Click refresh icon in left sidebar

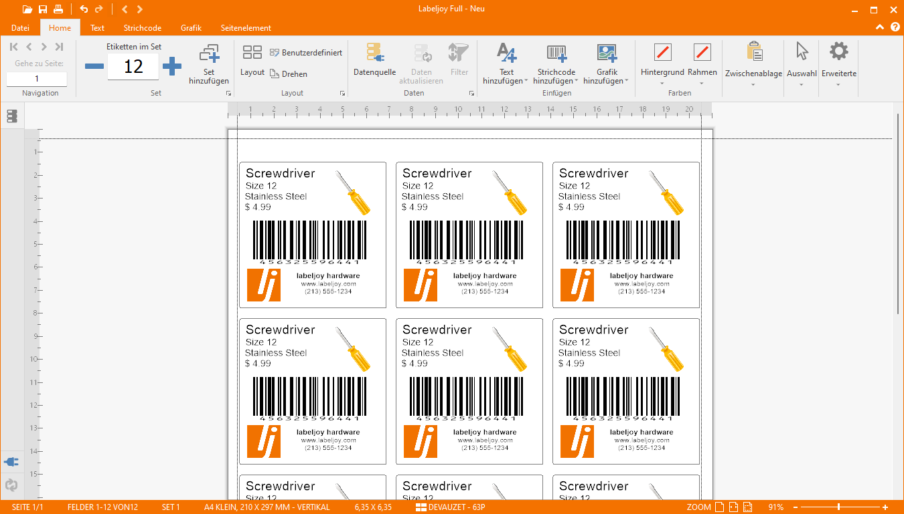tap(11, 485)
